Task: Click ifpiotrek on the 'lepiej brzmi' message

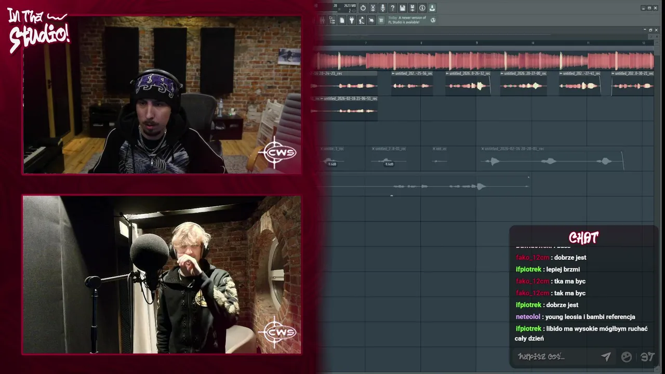Action: click(528, 269)
